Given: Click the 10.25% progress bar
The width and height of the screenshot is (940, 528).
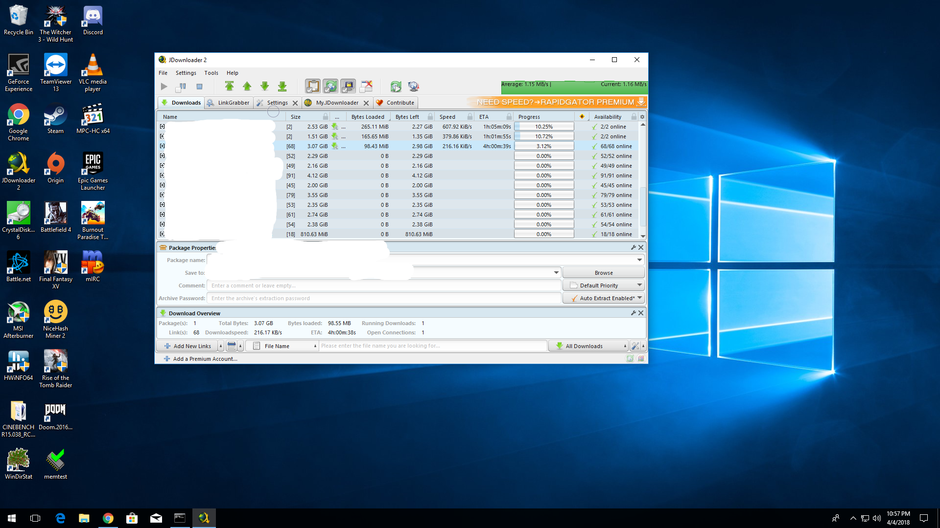Looking at the screenshot, I should tap(544, 127).
